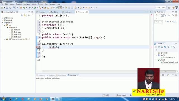Screen dimensions: 179x101
Task: Click the Open Perspective icon
Action: point(169,8)
